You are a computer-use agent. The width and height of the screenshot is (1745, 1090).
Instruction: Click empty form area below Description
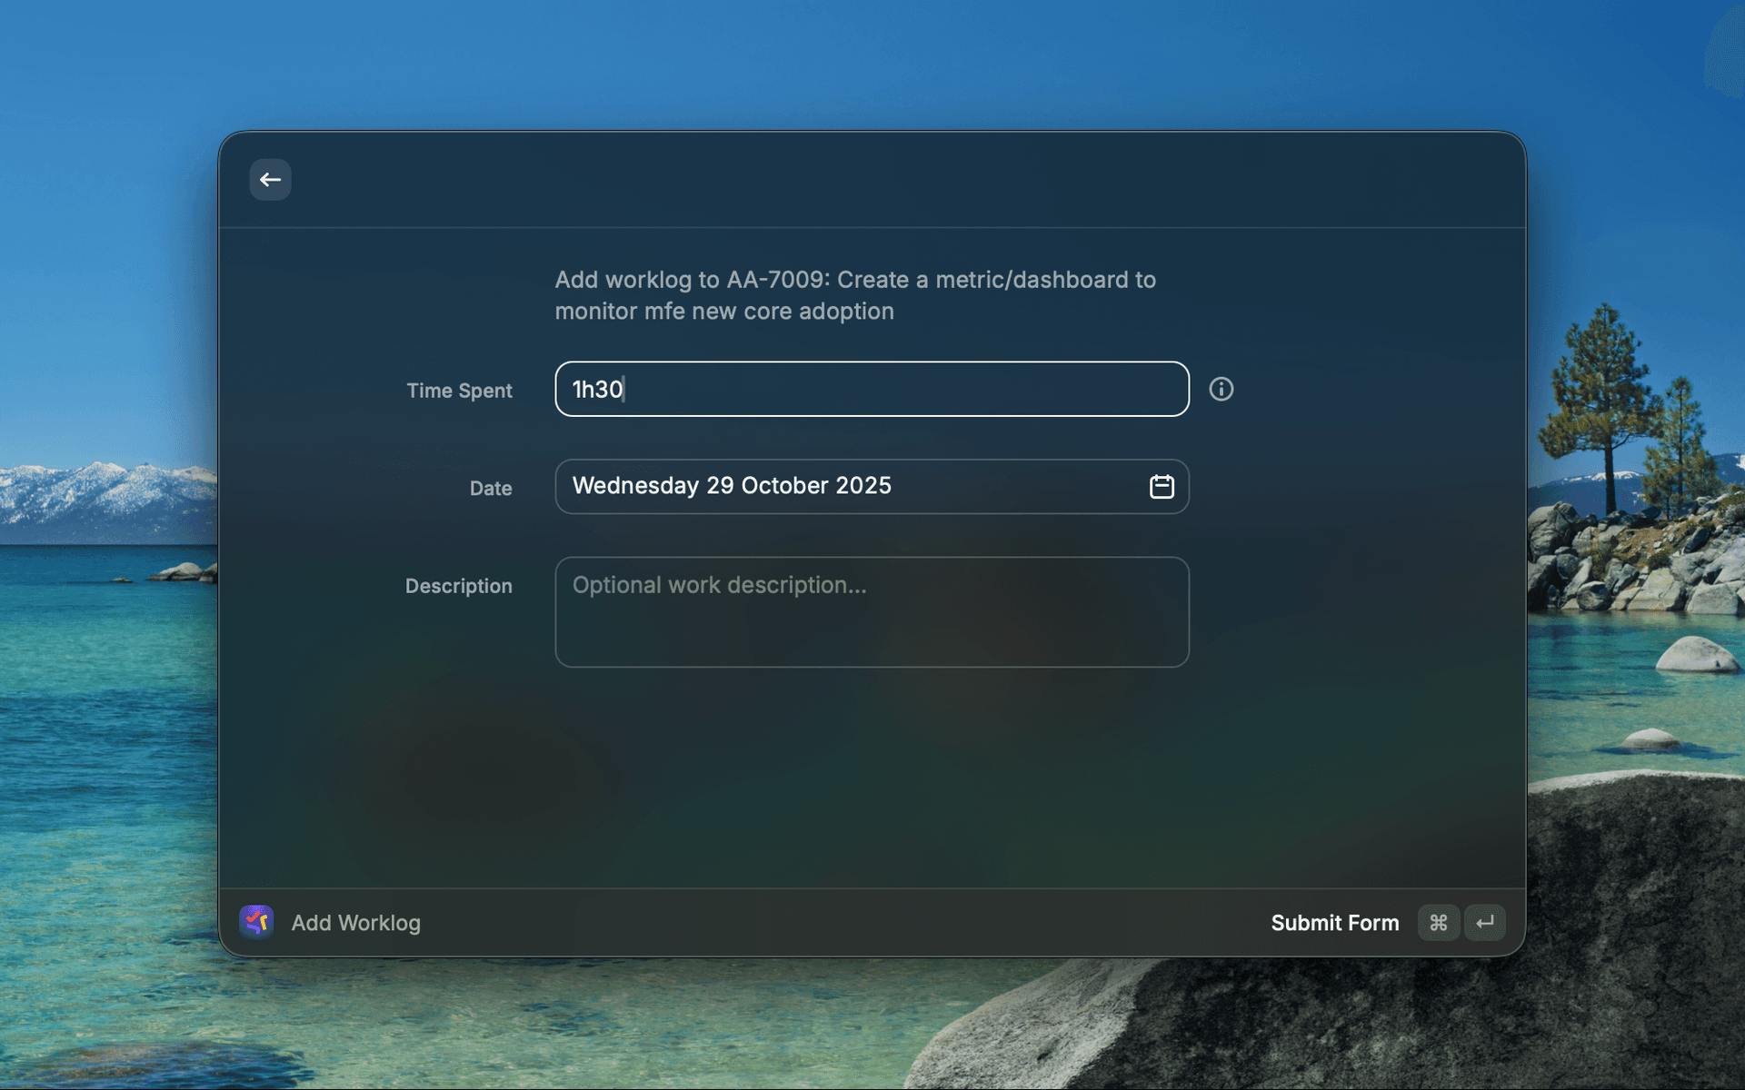871,781
